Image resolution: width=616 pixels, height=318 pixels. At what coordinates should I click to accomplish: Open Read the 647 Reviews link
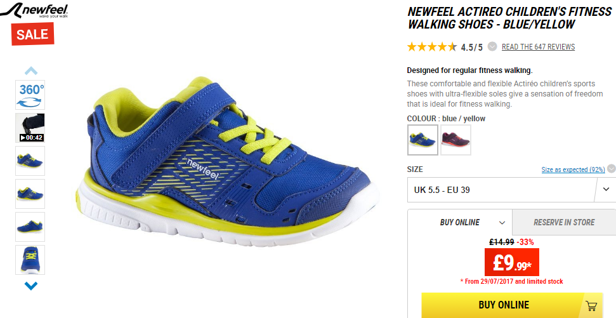click(538, 47)
